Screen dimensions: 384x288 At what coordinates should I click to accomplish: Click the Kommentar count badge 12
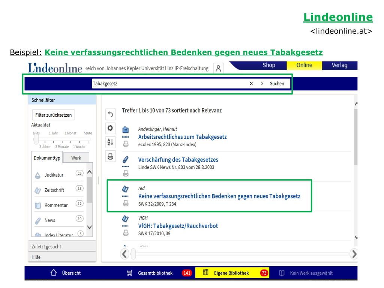tap(79, 204)
